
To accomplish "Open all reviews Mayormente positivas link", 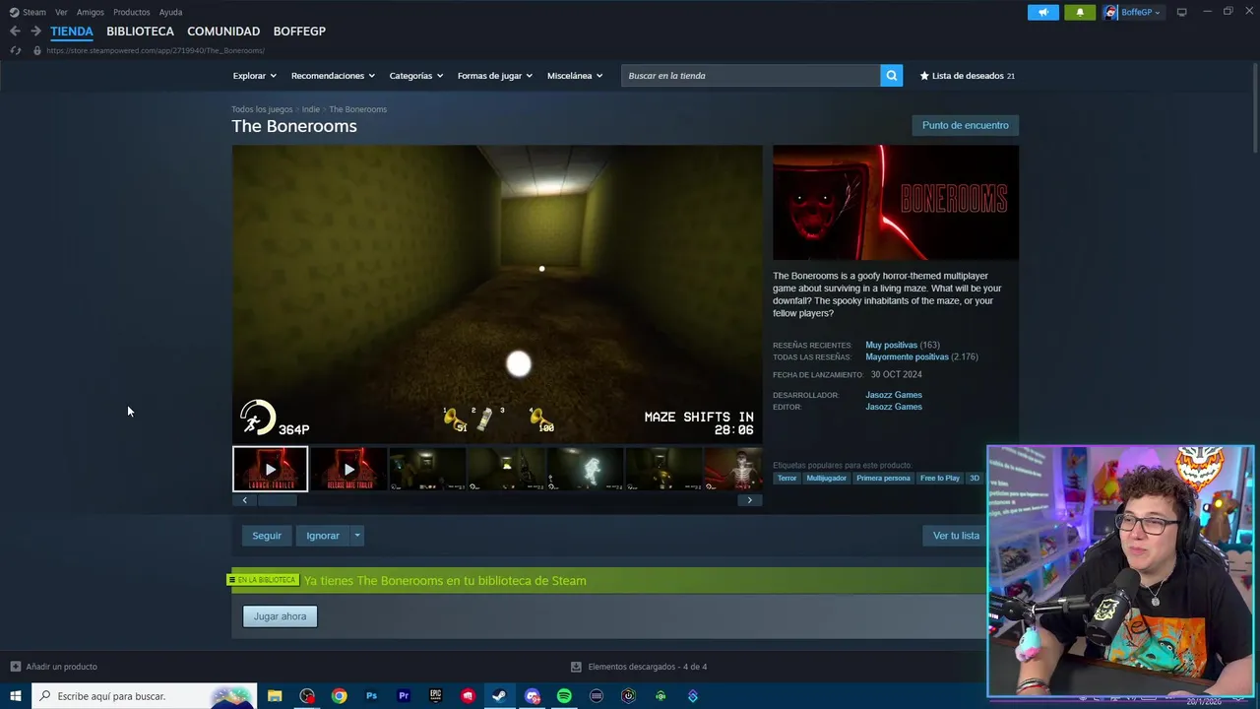I will (x=907, y=357).
